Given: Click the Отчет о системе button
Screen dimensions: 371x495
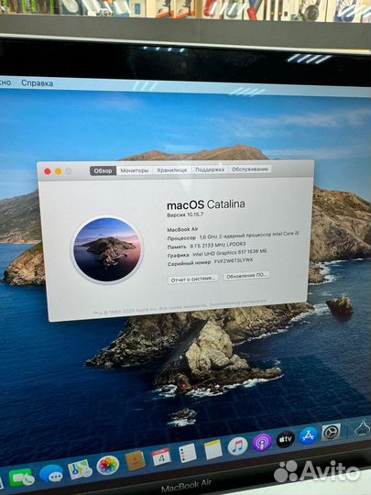Looking at the screenshot, I should [x=193, y=279].
